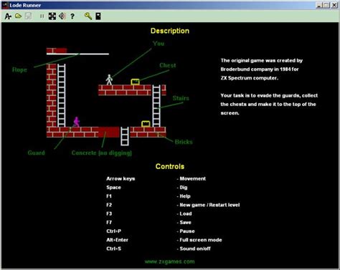
Task: Click the white player figure in the diagram
Action: point(109,79)
